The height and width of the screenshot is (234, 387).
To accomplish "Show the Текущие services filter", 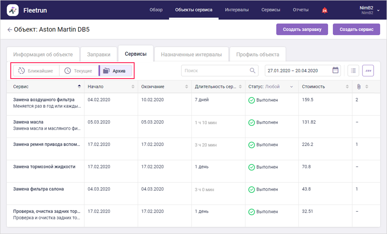I will click(79, 71).
